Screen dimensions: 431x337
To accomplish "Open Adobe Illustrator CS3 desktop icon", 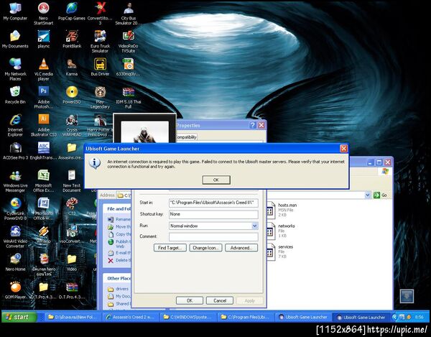I will coord(43,125).
